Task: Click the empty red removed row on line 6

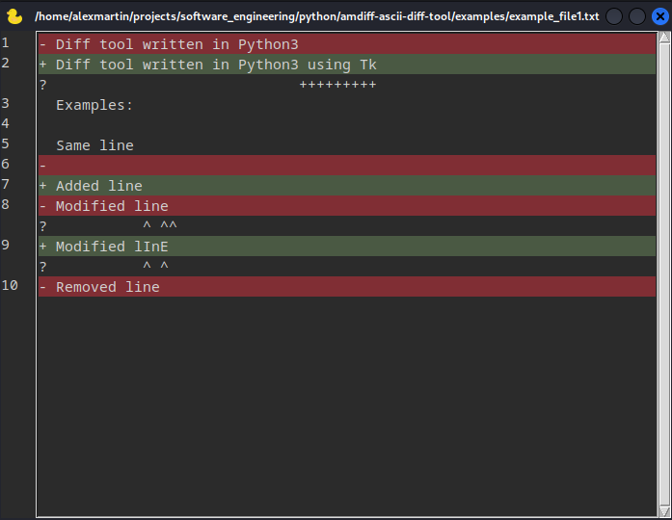Action: (x=347, y=166)
